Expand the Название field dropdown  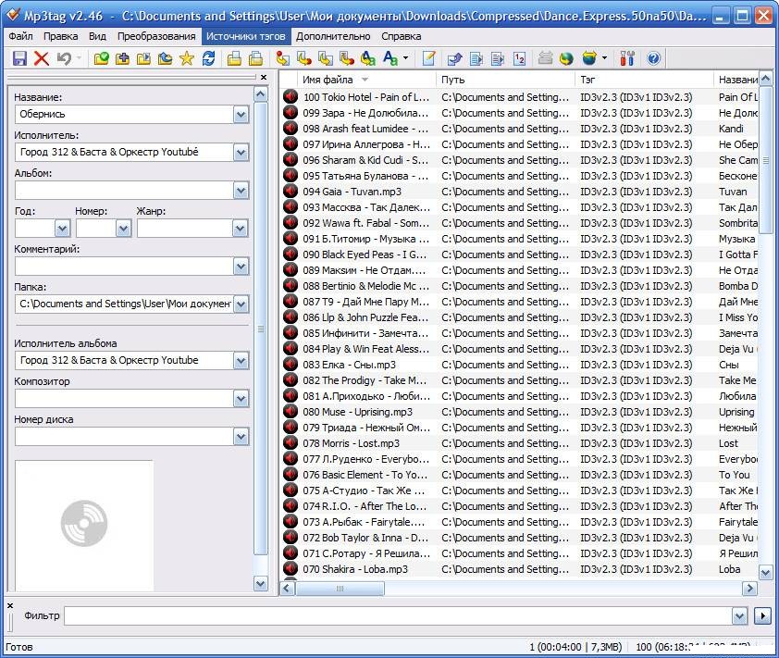(241, 115)
